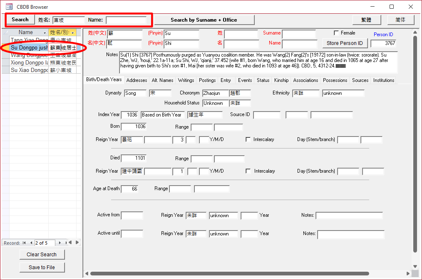
Task: Click the Name search input field
Action: [x=126, y=20]
